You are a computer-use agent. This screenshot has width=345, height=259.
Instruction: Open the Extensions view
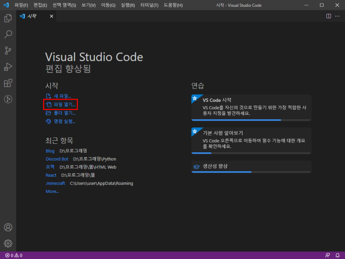[8, 83]
